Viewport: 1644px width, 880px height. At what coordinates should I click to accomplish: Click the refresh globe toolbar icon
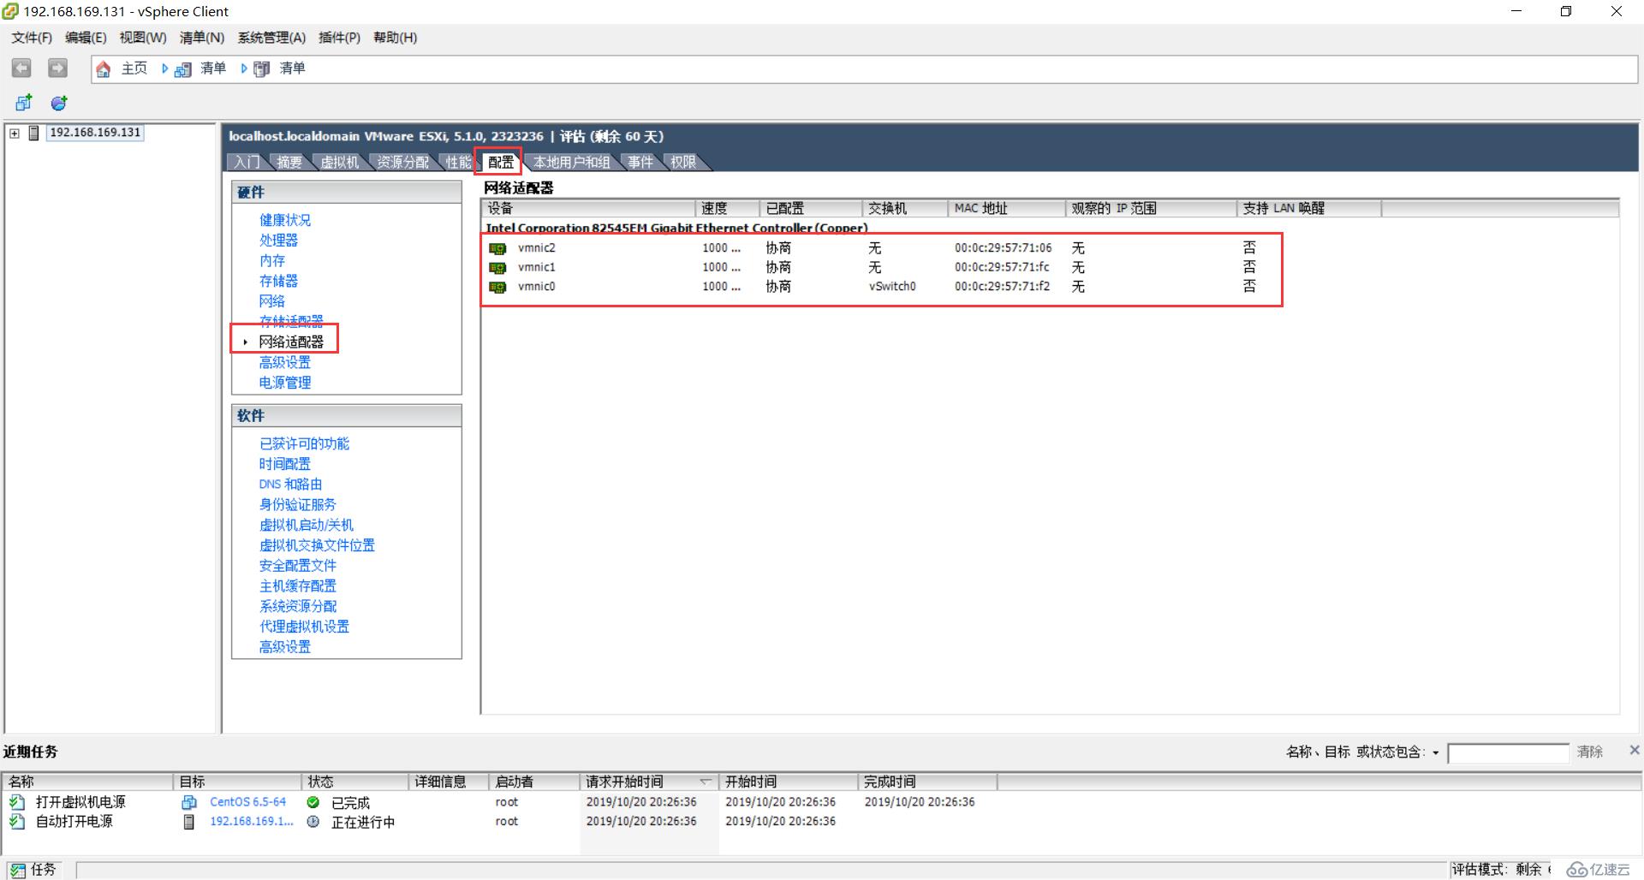(59, 103)
